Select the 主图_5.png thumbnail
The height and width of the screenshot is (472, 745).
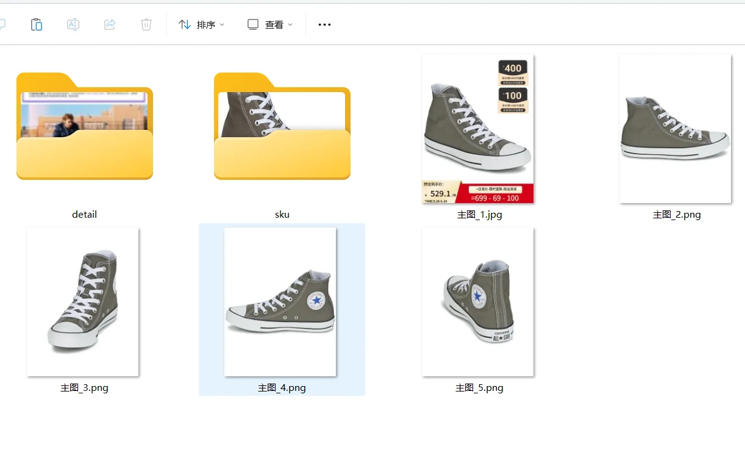coord(478,302)
